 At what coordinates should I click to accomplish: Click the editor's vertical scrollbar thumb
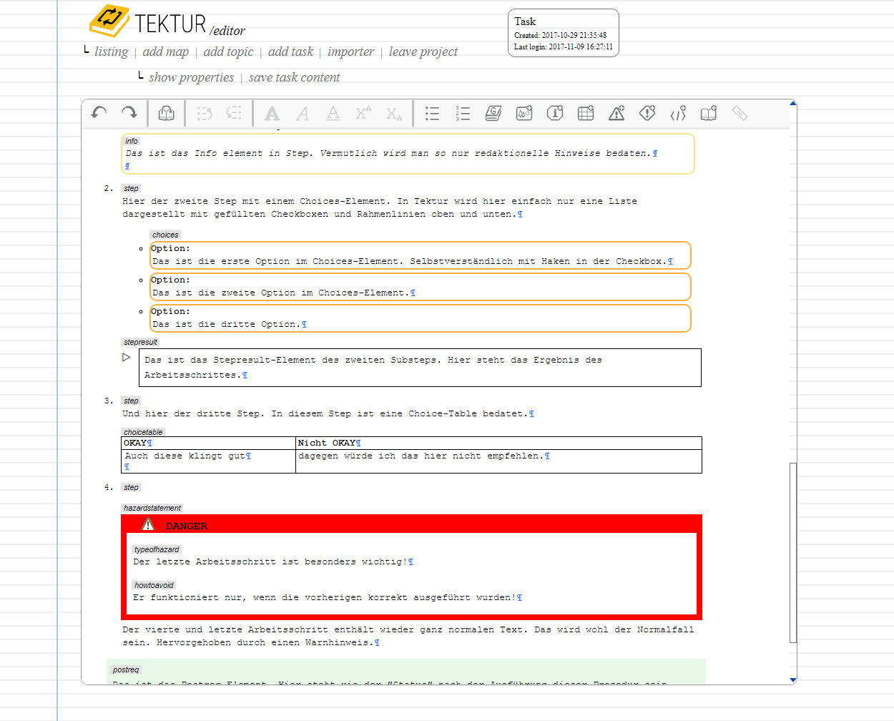point(793,552)
